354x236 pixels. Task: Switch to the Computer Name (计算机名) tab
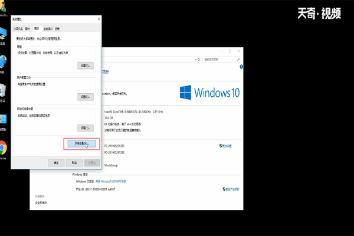coord(19,28)
